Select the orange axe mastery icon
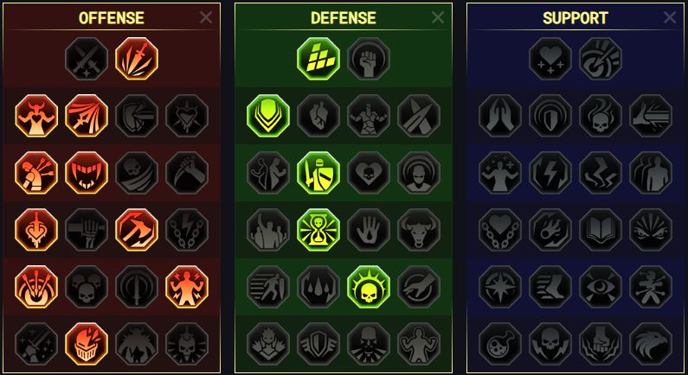This screenshot has height=375, width=688. pyautogui.click(x=137, y=230)
